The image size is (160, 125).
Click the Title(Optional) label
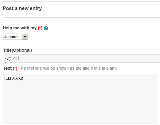pos(18,50)
